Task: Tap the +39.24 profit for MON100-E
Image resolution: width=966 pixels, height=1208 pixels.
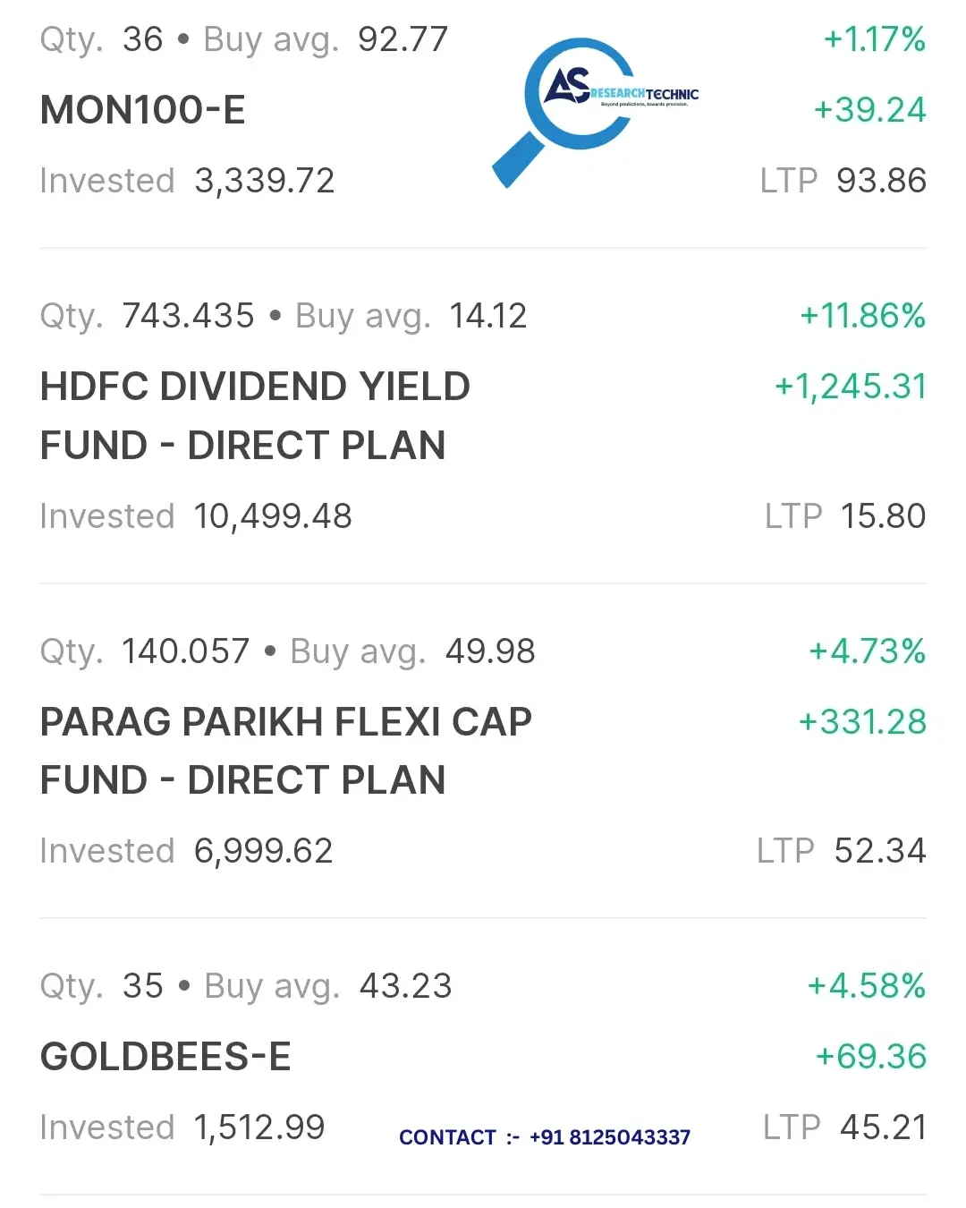Action: coord(869,110)
